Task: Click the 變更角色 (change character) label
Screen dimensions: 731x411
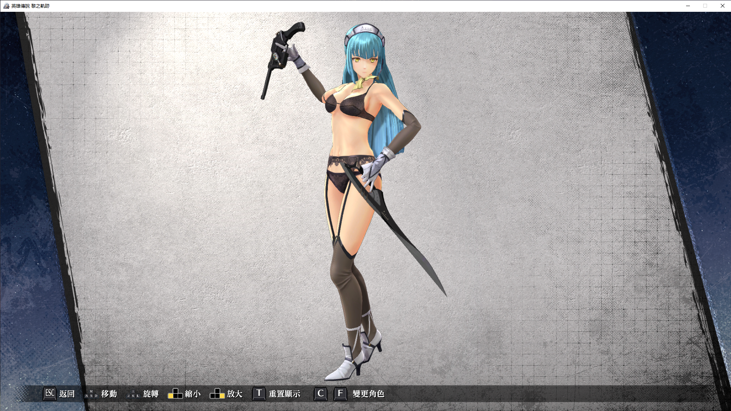Action: point(368,394)
